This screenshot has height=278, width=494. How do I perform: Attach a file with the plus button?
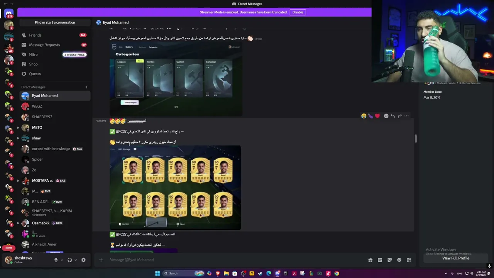coord(101,260)
